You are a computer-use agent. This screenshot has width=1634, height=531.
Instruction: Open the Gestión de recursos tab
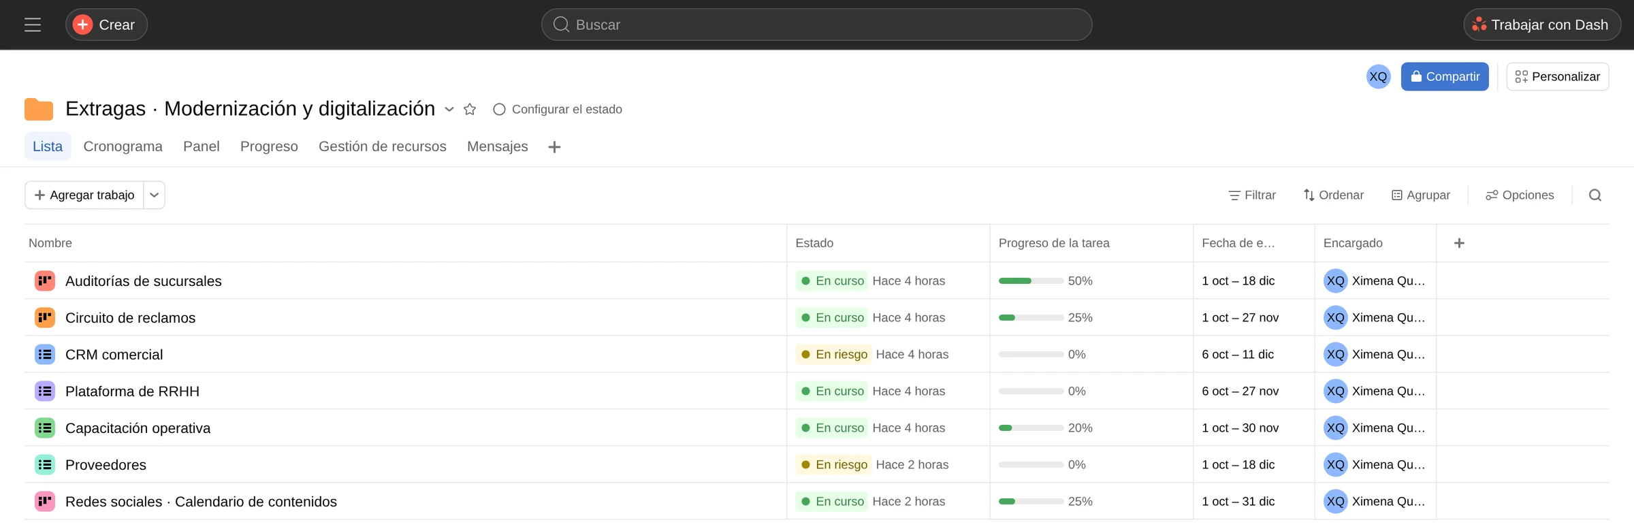coord(383,146)
